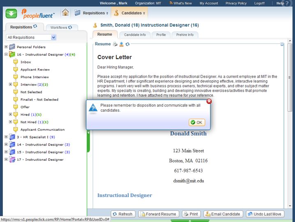
Task: Refresh the Requisitions tab via its icon
Action: pyautogui.click(x=35, y=27)
